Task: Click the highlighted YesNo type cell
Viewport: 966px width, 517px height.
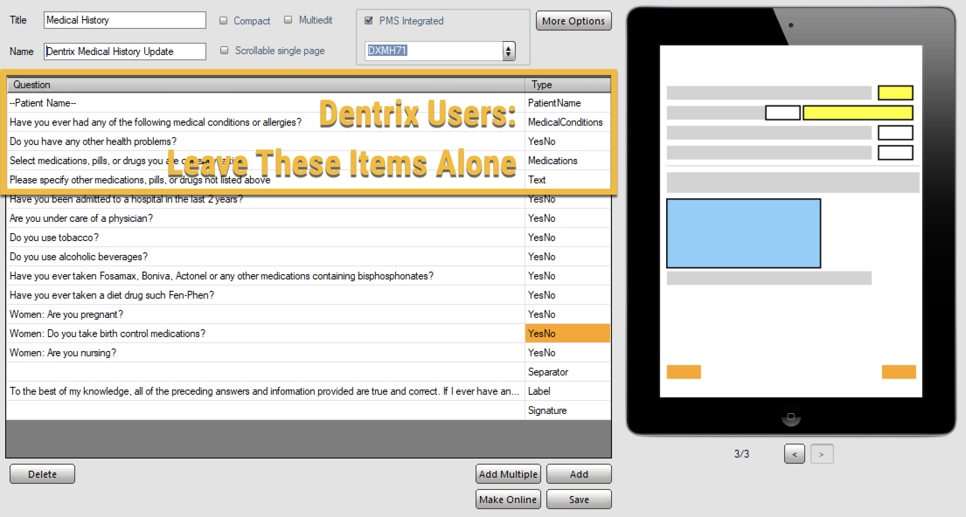Action: 568,334
